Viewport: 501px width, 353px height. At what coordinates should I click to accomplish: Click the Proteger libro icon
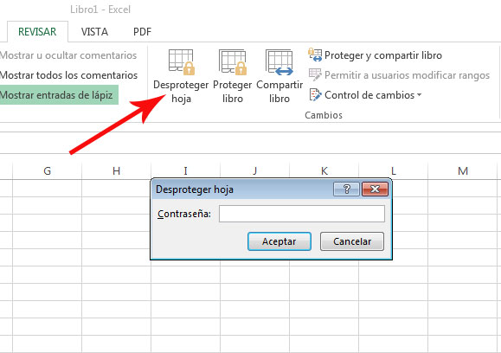pyautogui.click(x=233, y=62)
